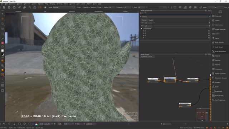Image resolution: width=229 pixels, height=129 pixels.
Task: Toggle the G component checkbox
Action: point(145,33)
